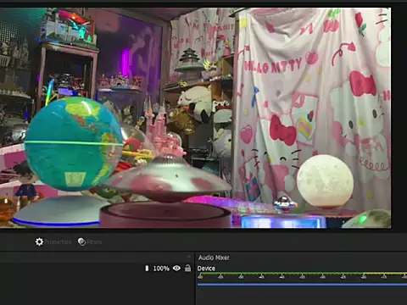This screenshot has height=305, width=407.
Task: Click the glowing moon lamp in the preview
Action: tap(325, 180)
